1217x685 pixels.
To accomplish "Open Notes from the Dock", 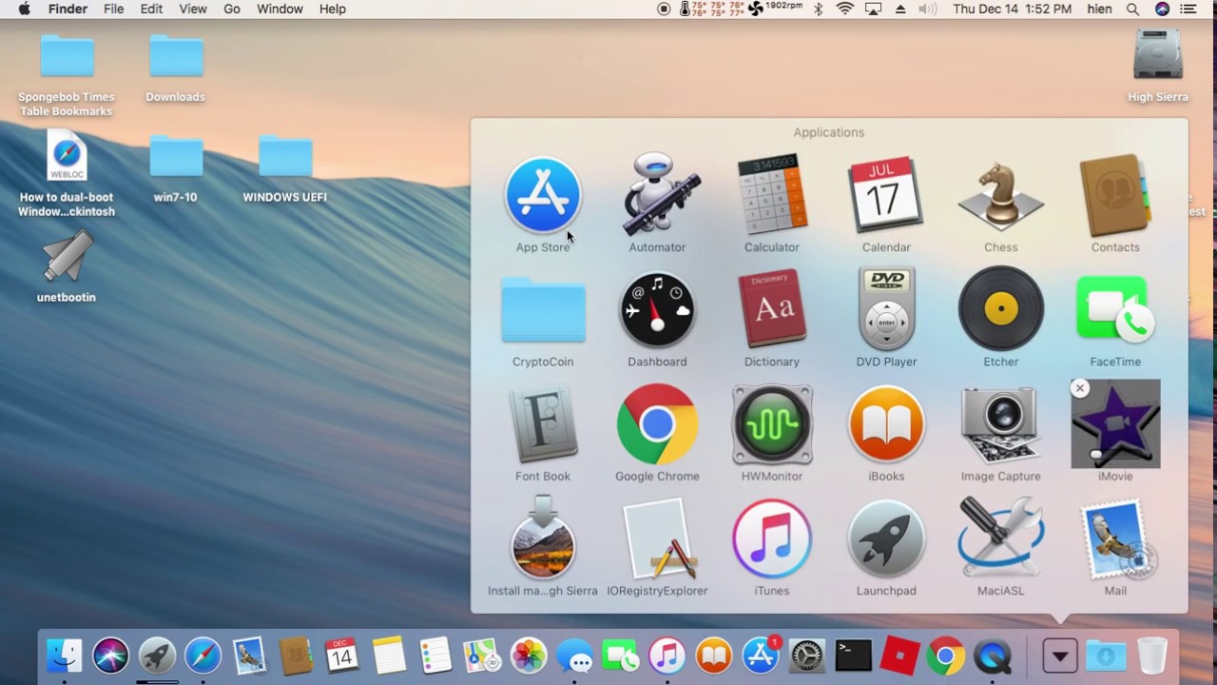I will (389, 656).
